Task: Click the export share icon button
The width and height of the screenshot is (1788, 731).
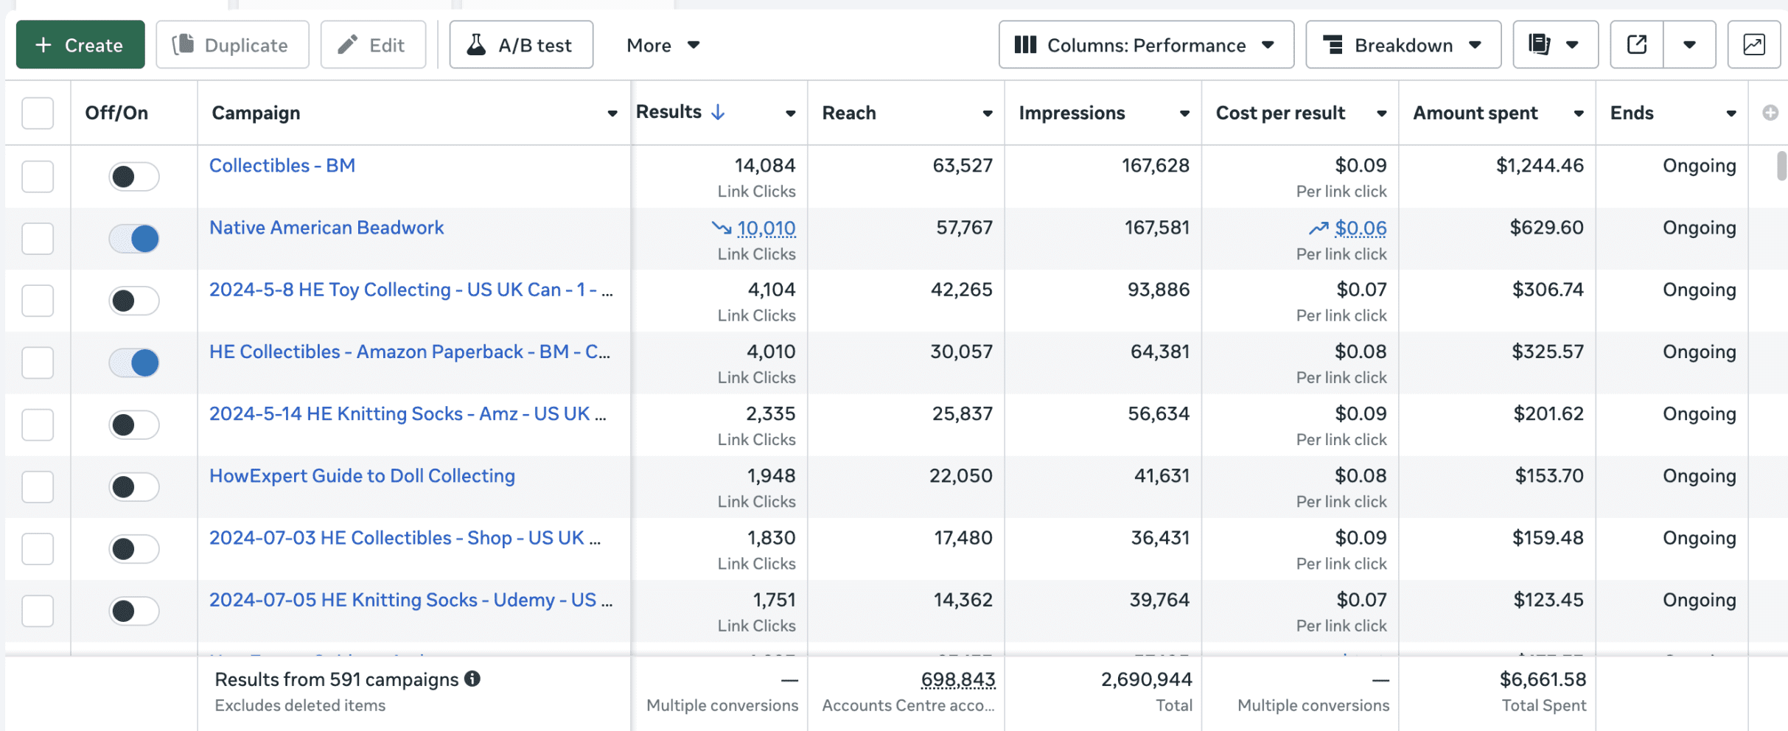Action: 1637,45
